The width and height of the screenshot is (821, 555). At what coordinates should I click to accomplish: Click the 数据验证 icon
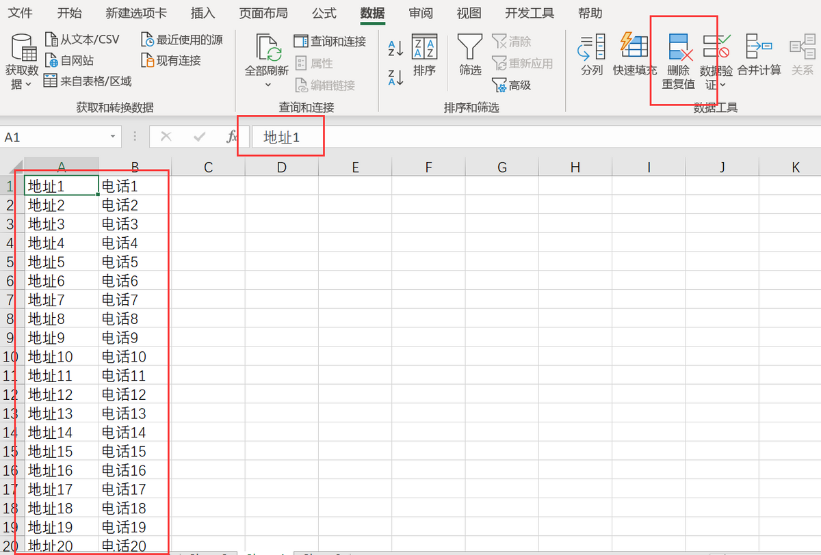[716, 46]
